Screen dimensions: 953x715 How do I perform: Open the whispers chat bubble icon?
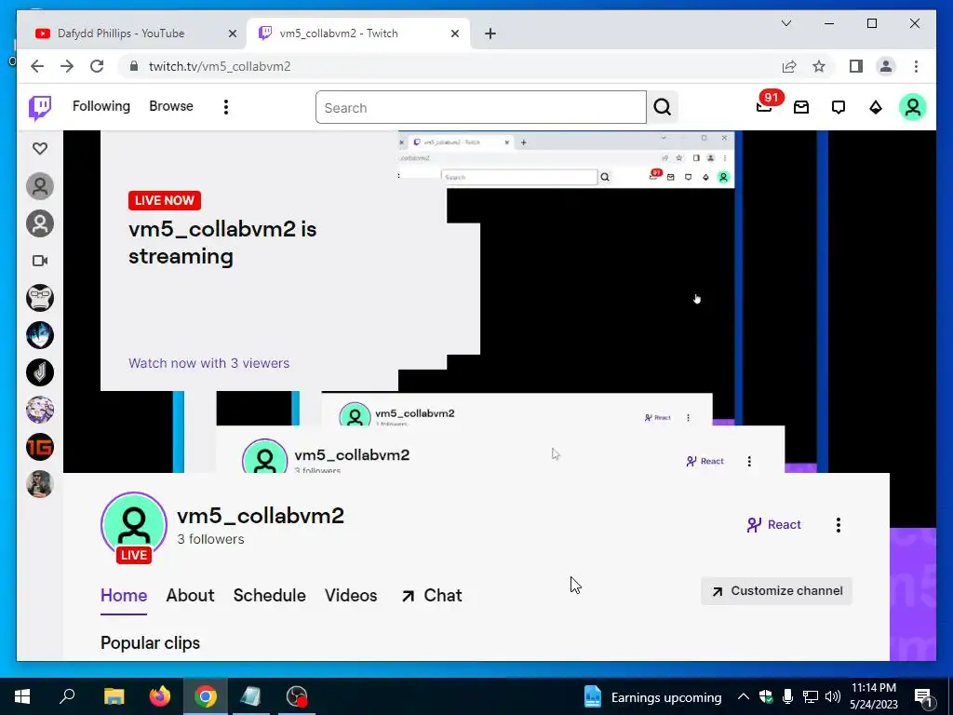point(839,108)
